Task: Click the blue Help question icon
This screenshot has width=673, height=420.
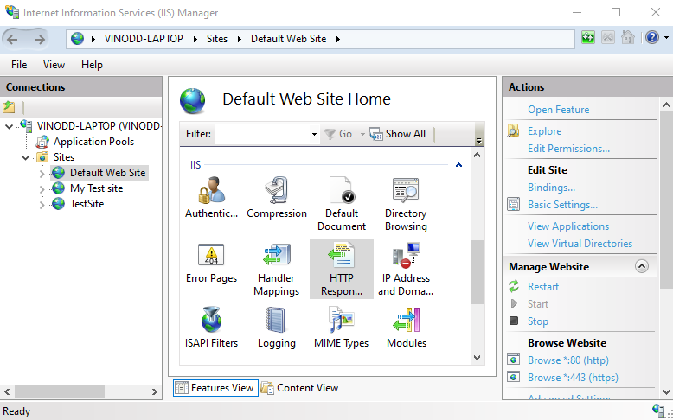Action: pyautogui.click(x=652, y=38)
